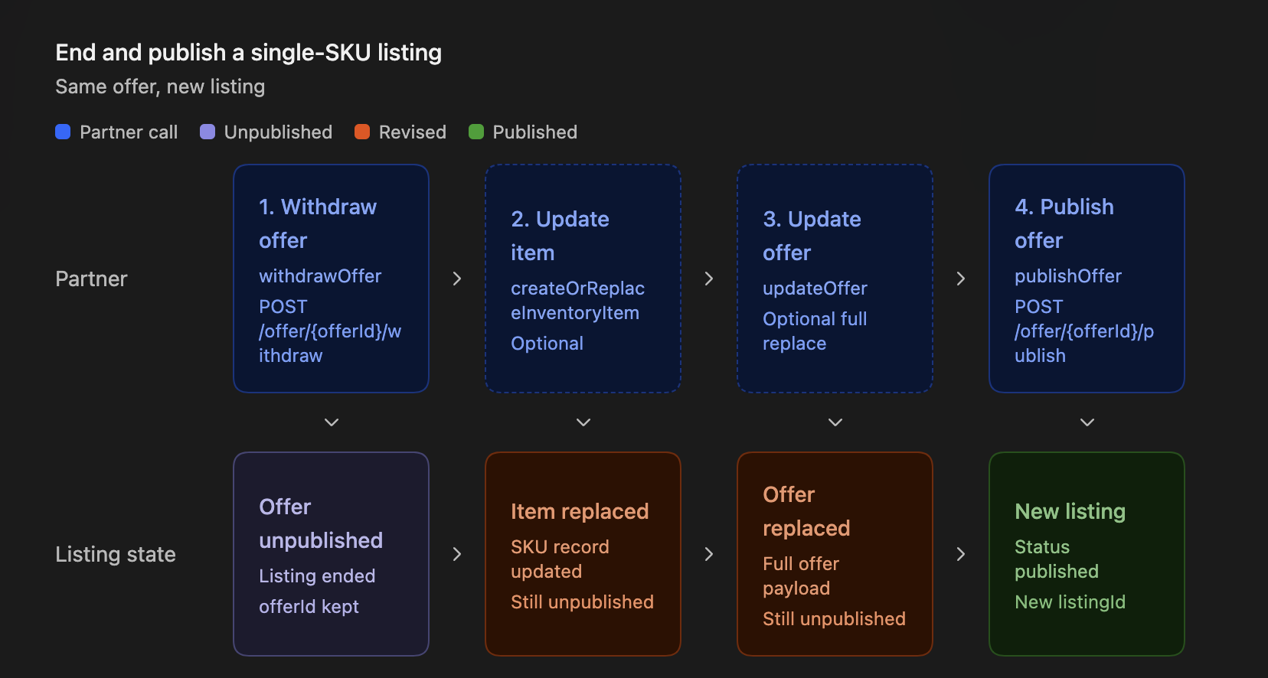Click the right chevron after the Item replaced card
The width and height of the screenshot is (1268, 678).
(709, 554)
